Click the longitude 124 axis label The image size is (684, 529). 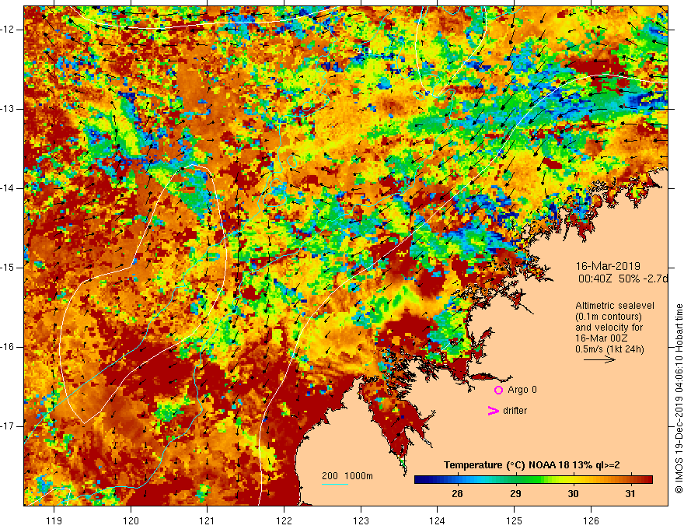point(438,520)
